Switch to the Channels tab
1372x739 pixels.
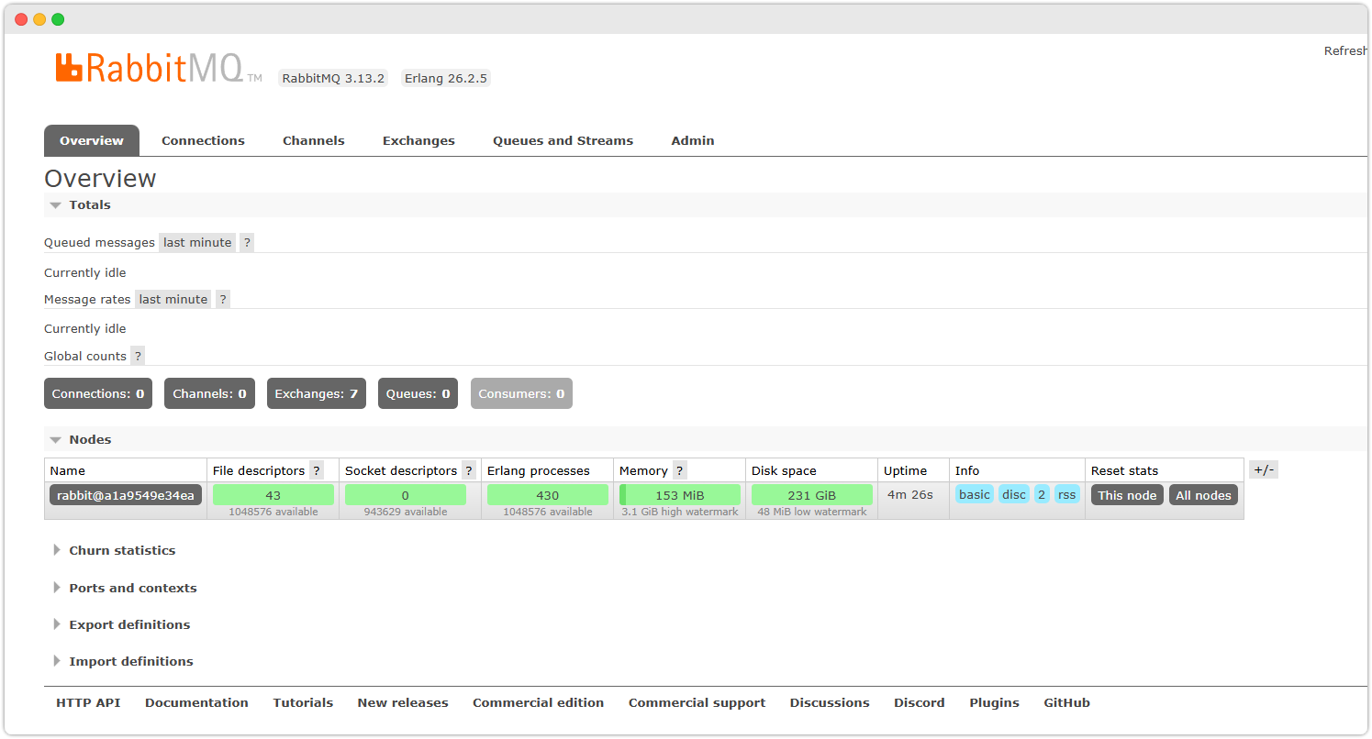pos(314,140)
